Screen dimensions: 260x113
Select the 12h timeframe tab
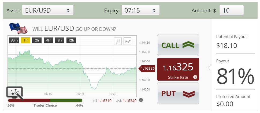71,40
